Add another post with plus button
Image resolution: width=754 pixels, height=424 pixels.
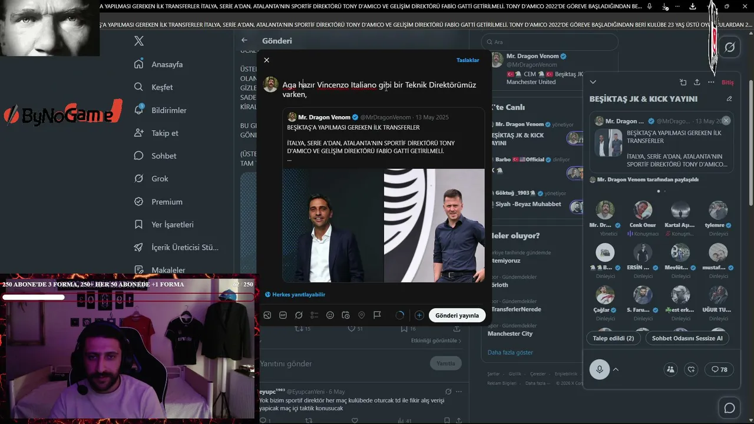coord(419,315)
